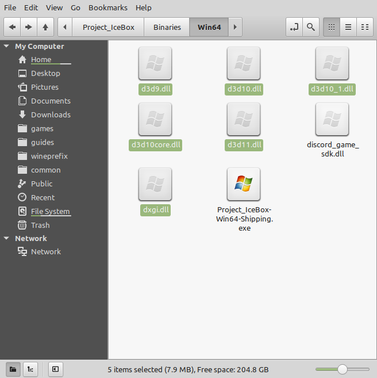Open Downloads in the sidebar
Image resolution: width=377 pixels, height=378 pixels.
pyautogui.click(x=51, y=114)
